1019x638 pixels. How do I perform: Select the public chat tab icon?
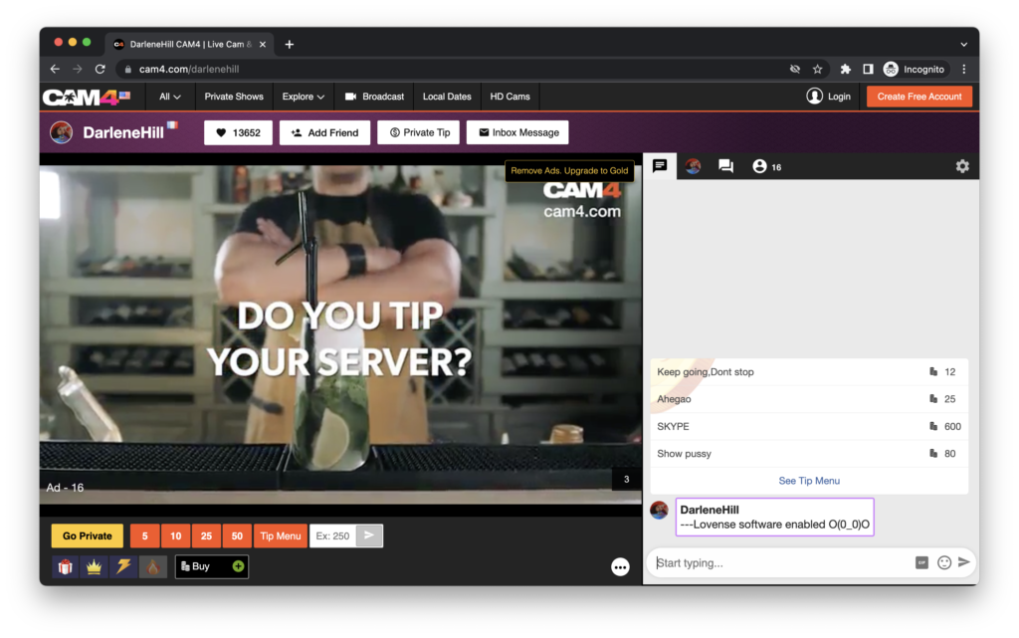(x=660, y=166)
